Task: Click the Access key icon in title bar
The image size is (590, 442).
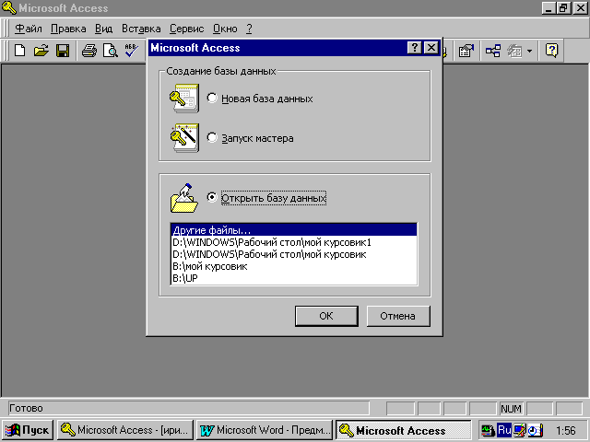Action: pyautogui.click(x=8, y=8)
